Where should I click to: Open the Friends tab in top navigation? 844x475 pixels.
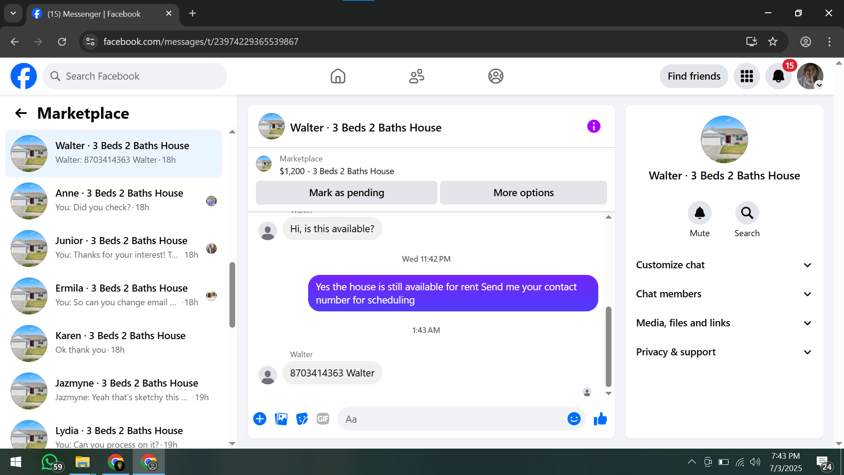point(416,77)
